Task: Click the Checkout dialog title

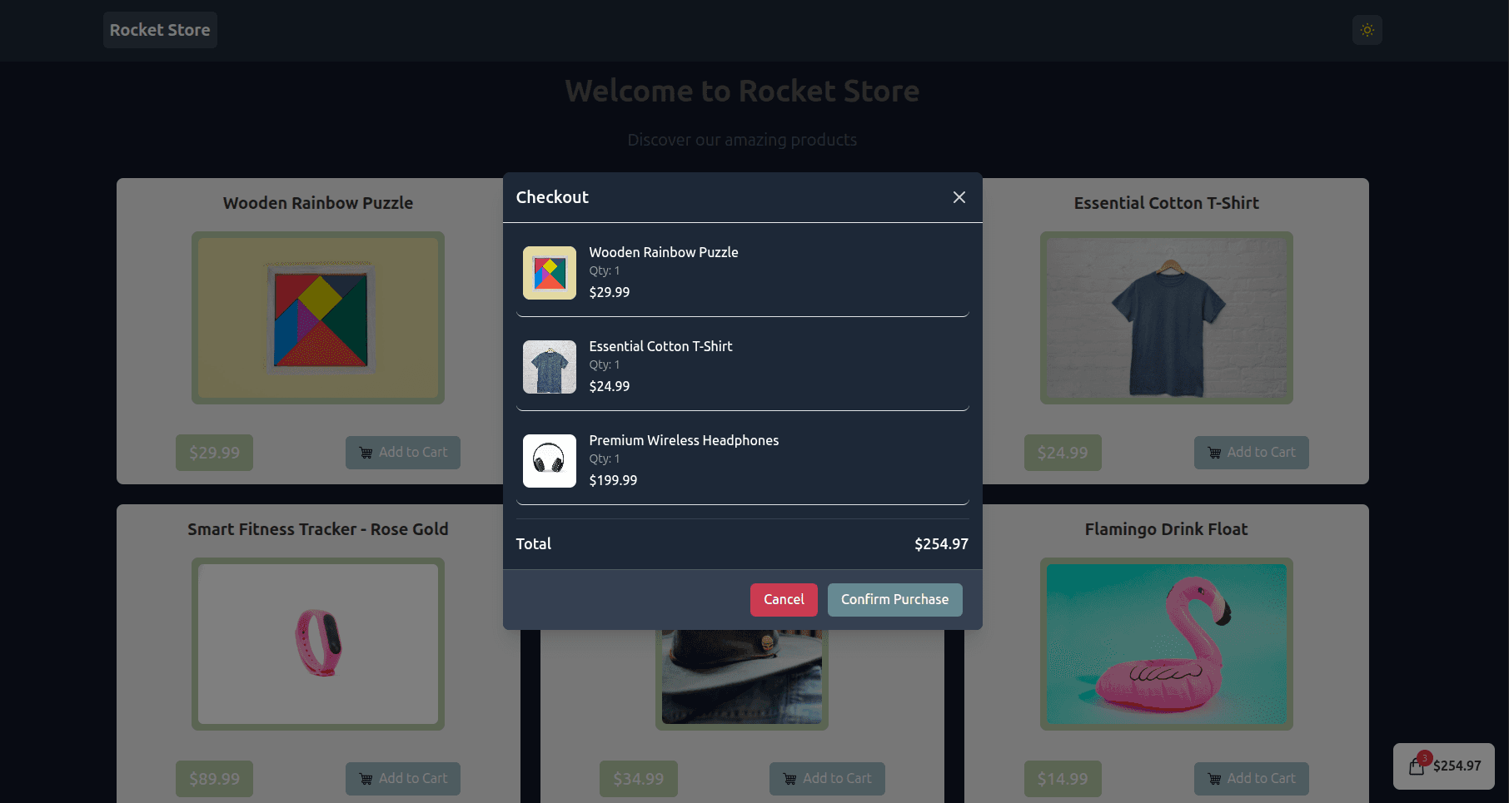Action: click(552, 197)
